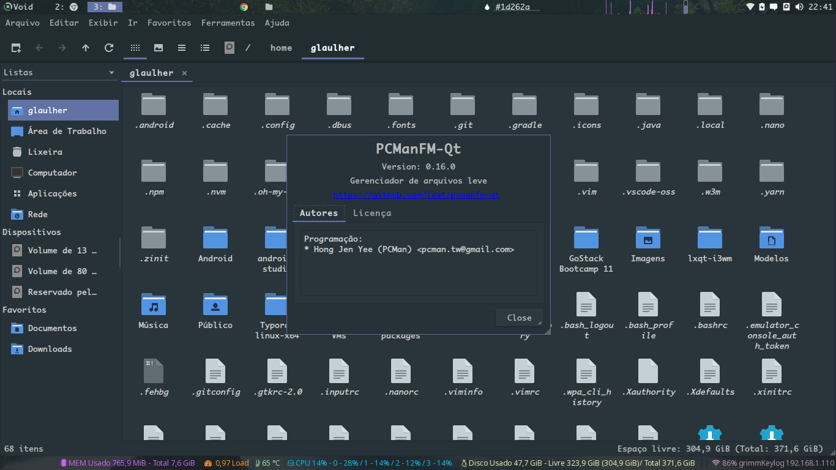The width and height of the screenshot is (836, 470).
Task: Open Favoritos menu
Action: pos(170,23)
